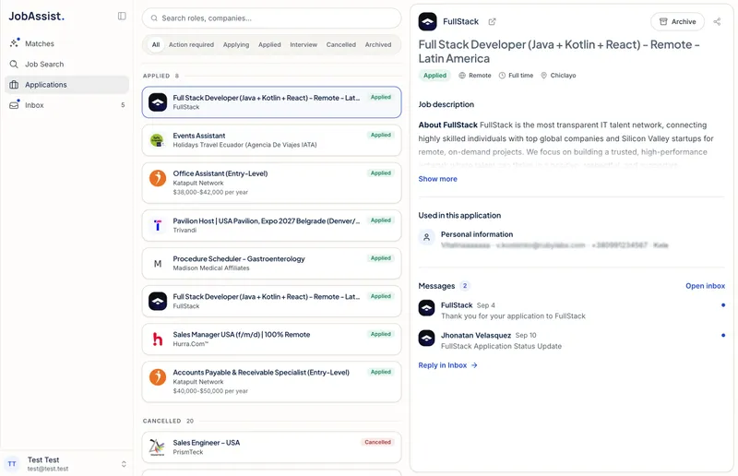738x476 pixels.
Task: Click Reply in Inbox link
Action: [447, 365]
